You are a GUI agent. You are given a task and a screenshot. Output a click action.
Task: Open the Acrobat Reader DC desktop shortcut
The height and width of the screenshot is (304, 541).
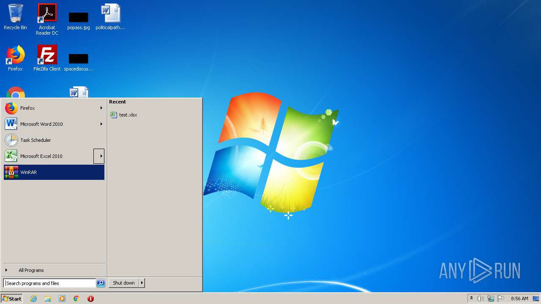(47, 19)
